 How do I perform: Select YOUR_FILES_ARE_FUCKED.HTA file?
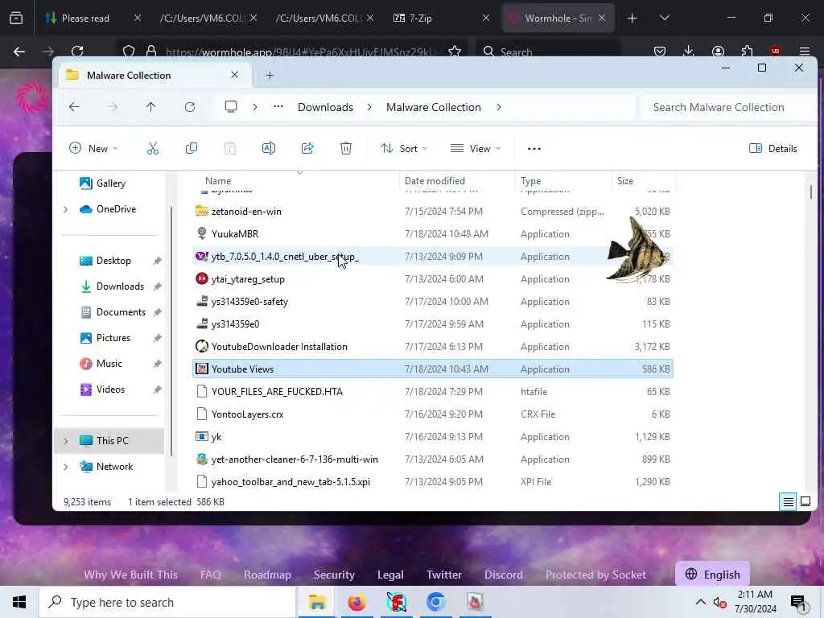[x=432, y=392]
